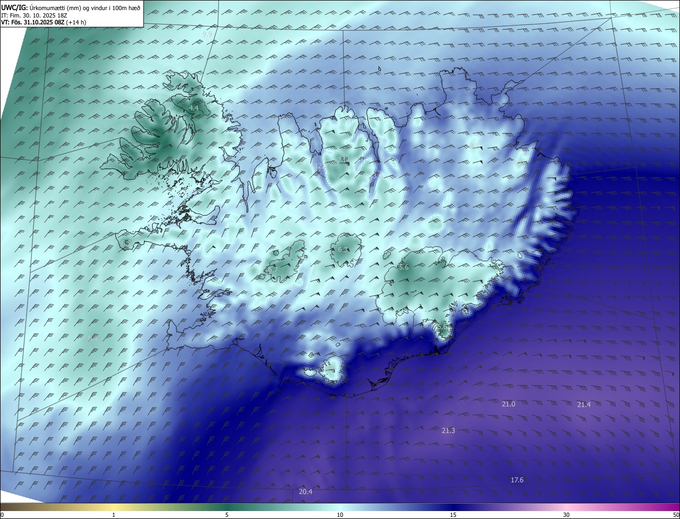Select the 'VT: Fös. 31.10.2025 08Z (+14 h)' line
The image size is (680, 519).
click(44, 22)
